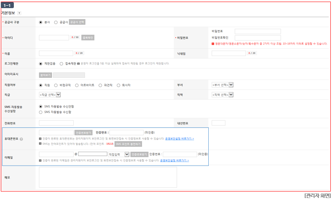
Task: Select the 본사 radio option
Action: pyautogui.click(x=41, y=22)
